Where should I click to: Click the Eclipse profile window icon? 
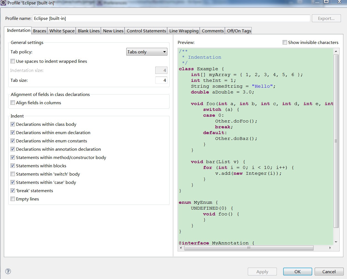pos(3,3)
